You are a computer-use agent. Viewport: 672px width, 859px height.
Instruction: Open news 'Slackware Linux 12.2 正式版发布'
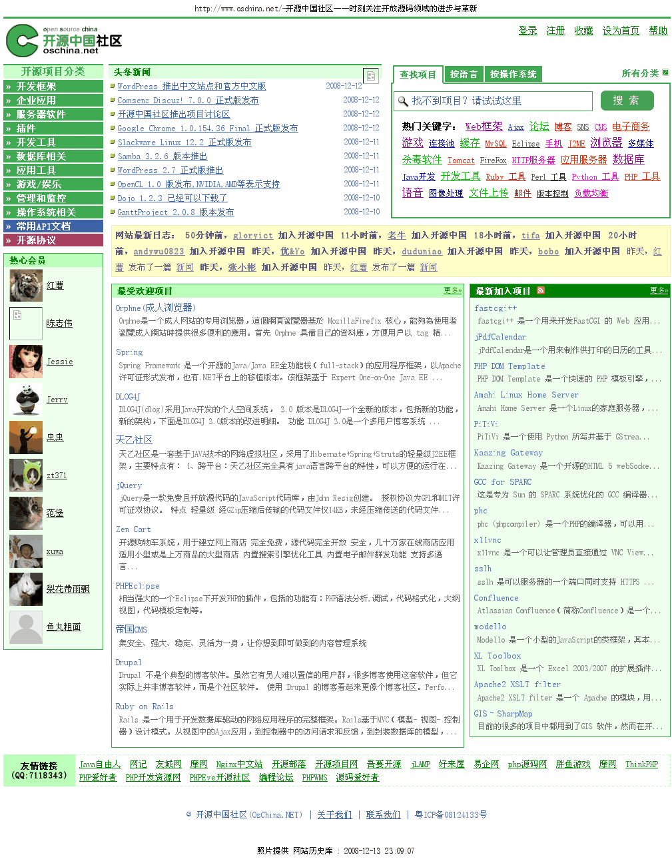coord(184,143)
